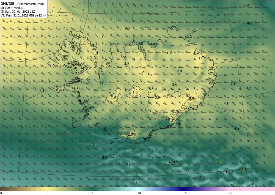Screen dimensions: 275x195
Task: Click the 0.9 value on the glacier
Action: click(158, 97)
